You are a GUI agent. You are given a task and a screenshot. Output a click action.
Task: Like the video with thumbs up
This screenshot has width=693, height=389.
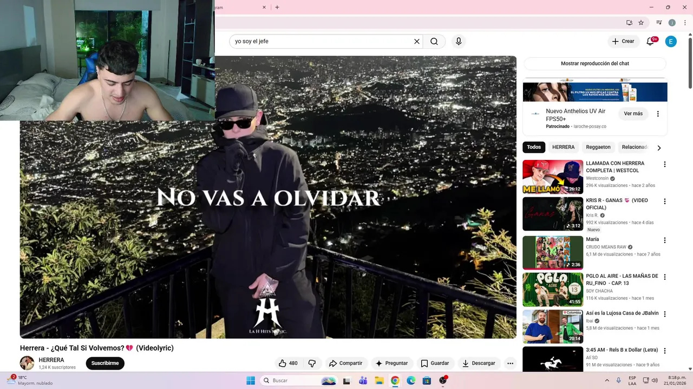pyautogui.click(x=288, y=364)
